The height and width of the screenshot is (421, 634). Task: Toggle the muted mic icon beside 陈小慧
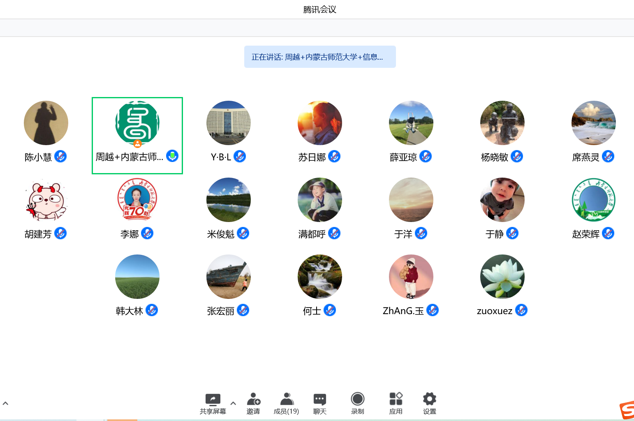(x=60, y=157)
